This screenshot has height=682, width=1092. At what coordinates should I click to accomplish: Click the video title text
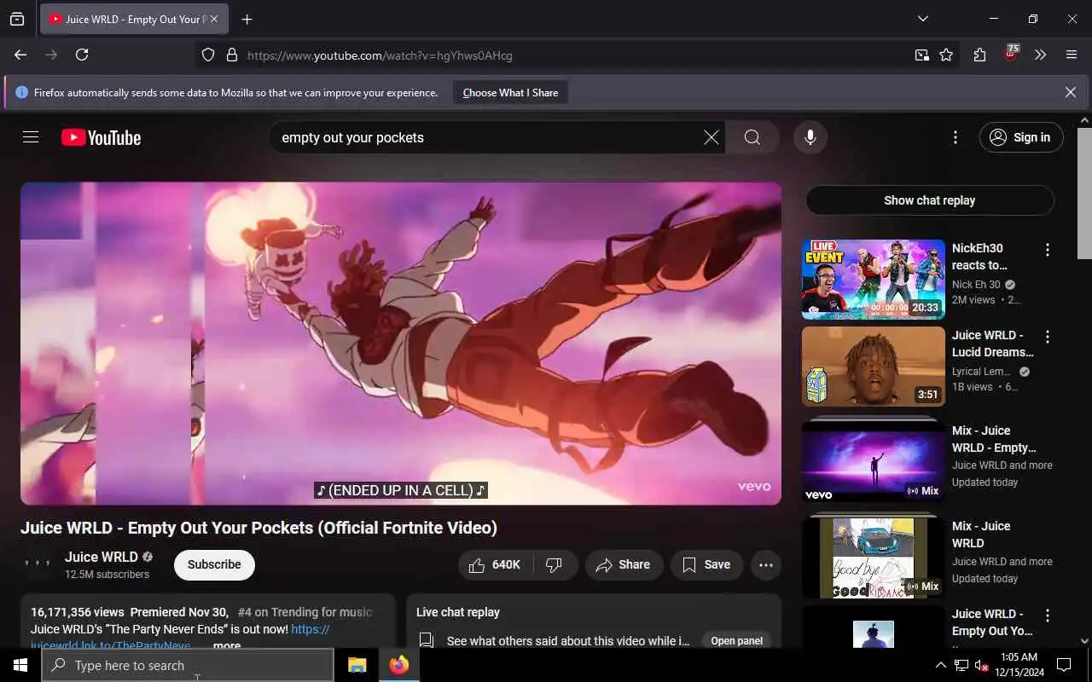pos(259,528)
